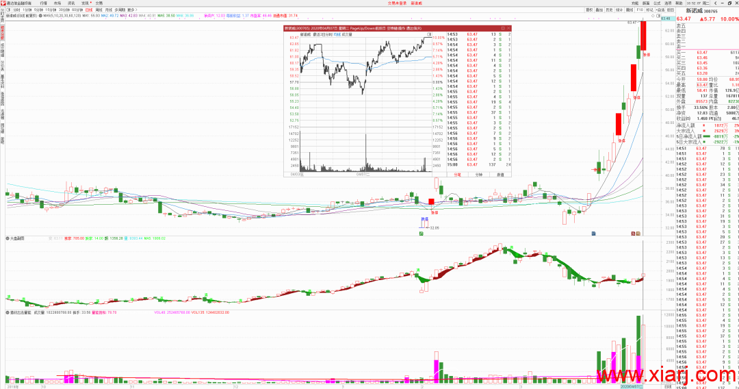The width and height of the screenshot is (739, 389).
Task: Select the 日线 daily period tab
Action: (x=89, y=10)
